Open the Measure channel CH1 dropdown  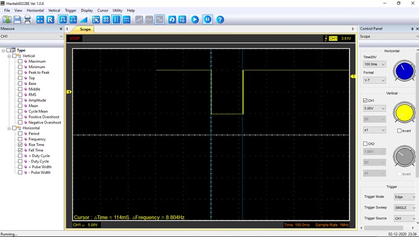pyautogui.click(x=32, y=36)
